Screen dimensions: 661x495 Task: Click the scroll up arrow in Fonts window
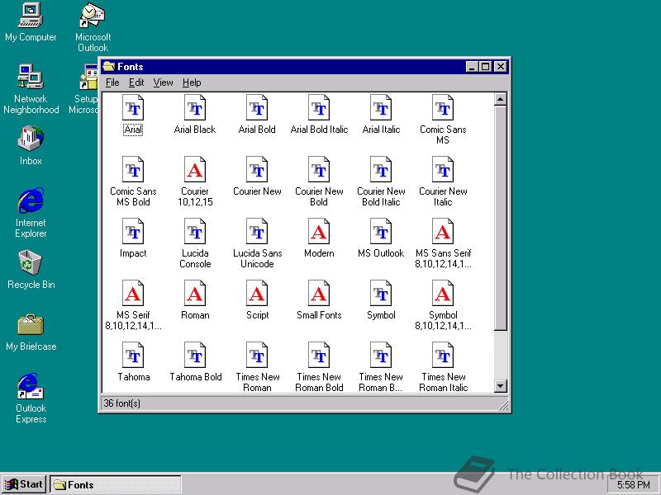(500, 99)
